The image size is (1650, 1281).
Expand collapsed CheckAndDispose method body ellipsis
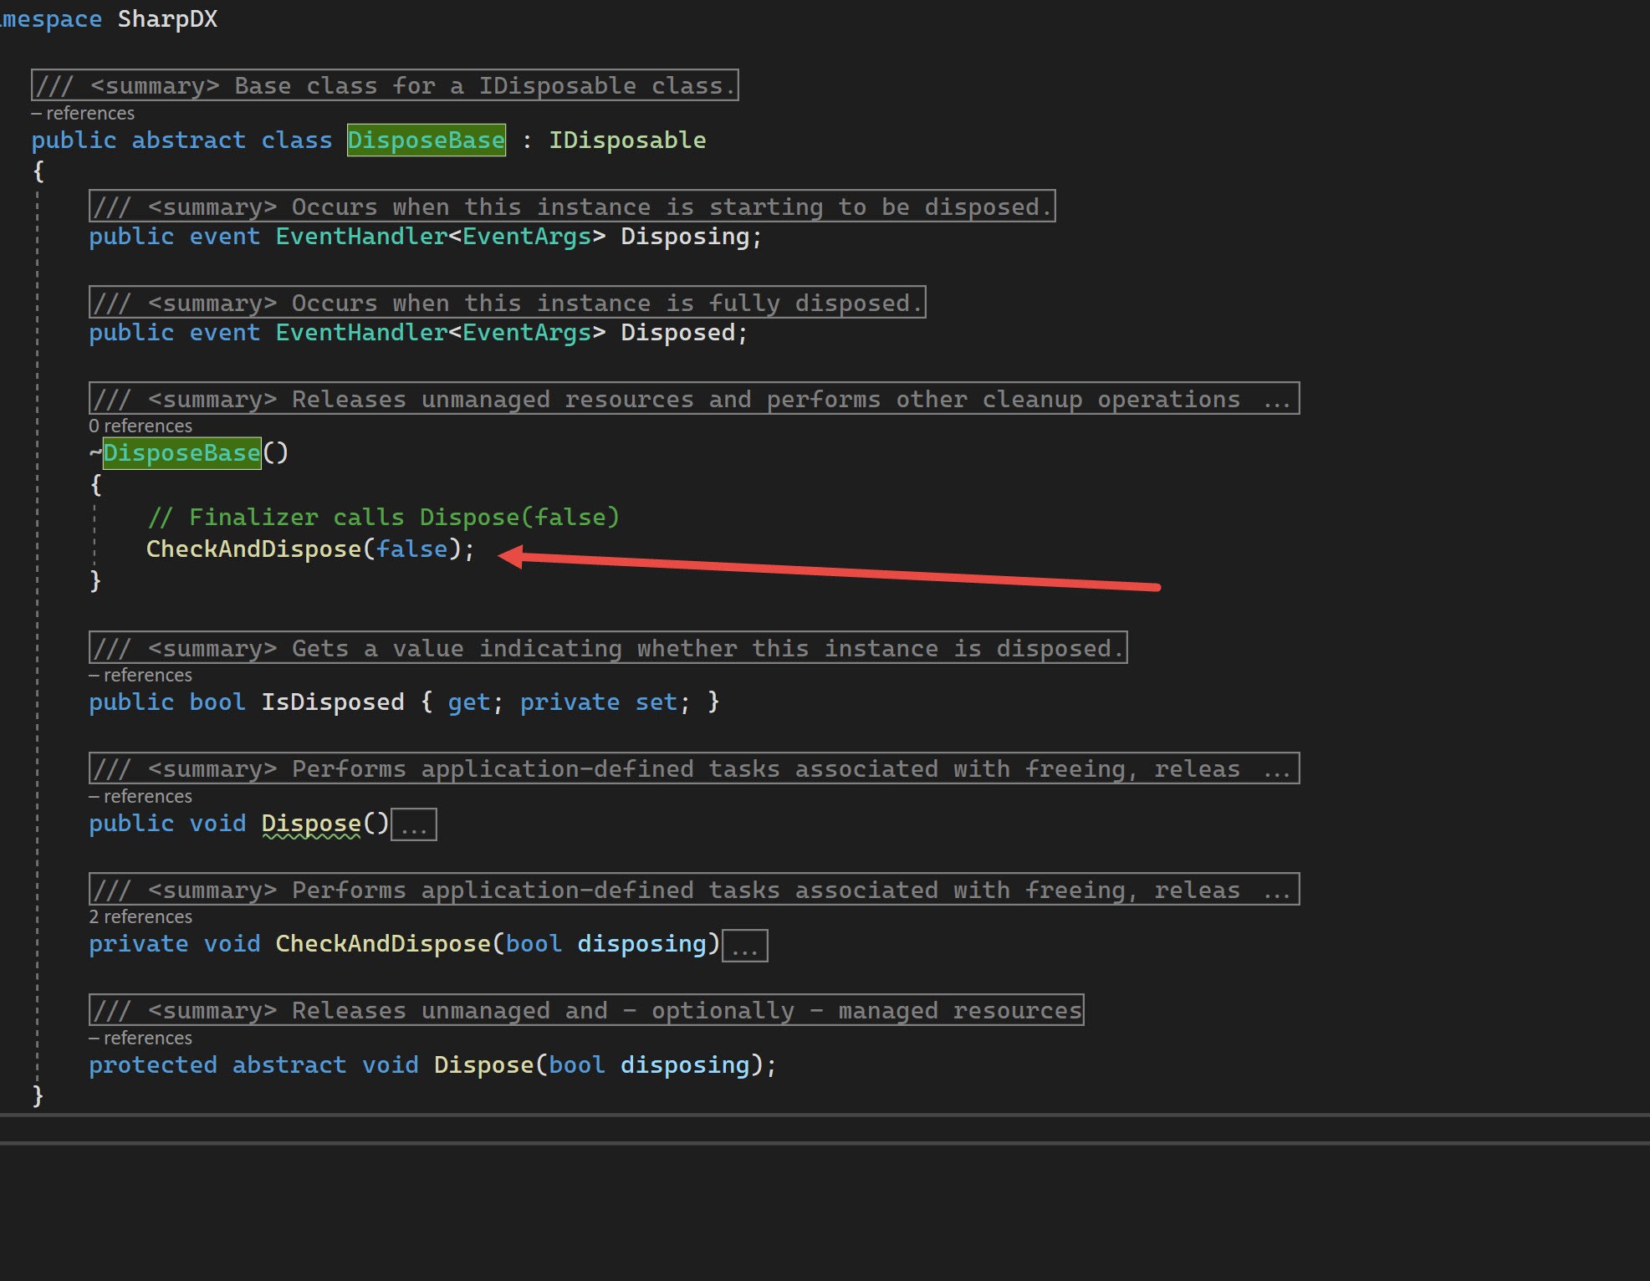(x=744, y=946)
